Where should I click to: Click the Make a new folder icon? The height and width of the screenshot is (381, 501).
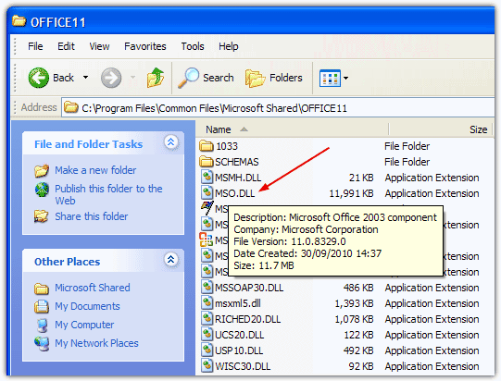click(x=42, y=171)
